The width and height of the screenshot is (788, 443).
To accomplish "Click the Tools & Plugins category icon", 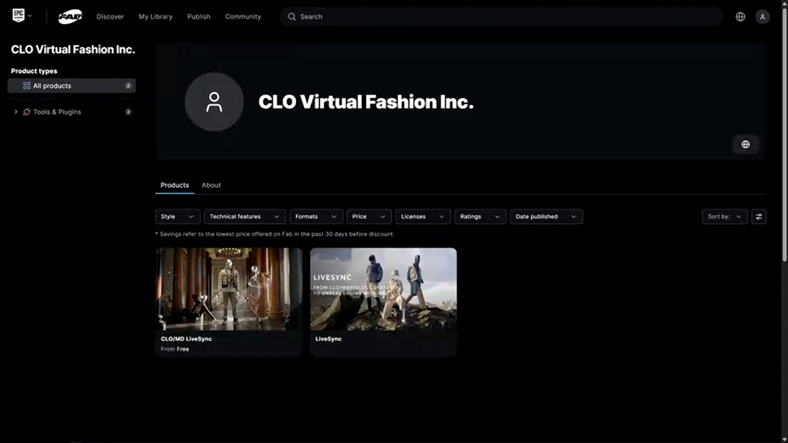I will point(26,112).
